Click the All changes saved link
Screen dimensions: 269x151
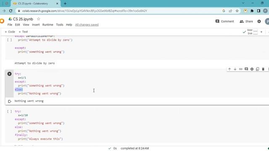(87, 25)
